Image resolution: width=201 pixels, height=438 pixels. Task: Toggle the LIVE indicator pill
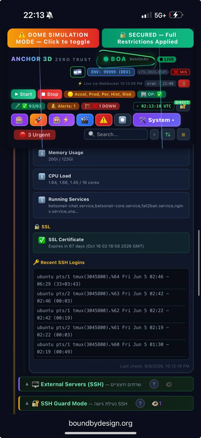click(x=167, y=59)
